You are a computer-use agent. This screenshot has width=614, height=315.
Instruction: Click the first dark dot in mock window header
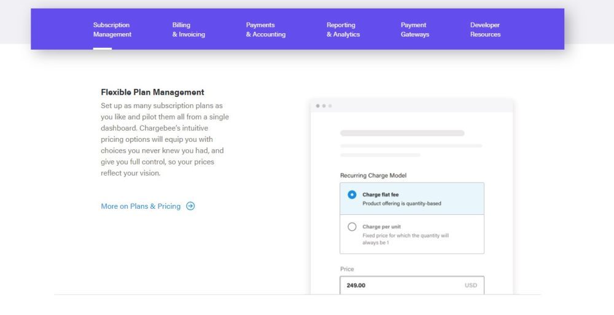click(317, 106)
